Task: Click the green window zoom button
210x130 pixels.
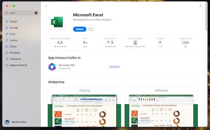Action: point(14,6)
